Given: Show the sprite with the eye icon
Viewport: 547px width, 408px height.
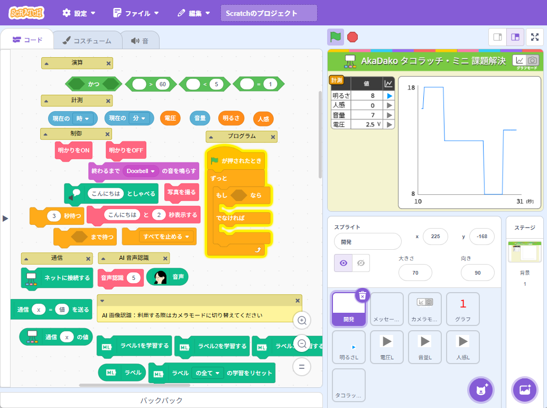Looking at the screenshot, I should coord(343,263).
